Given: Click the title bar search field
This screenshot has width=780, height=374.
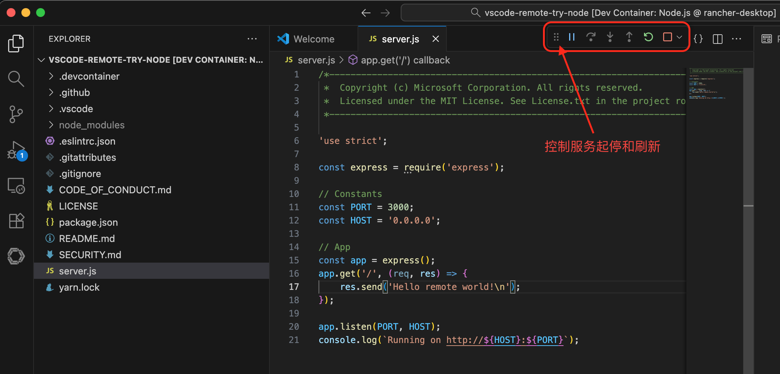Looking at the screenshot, I should click(x=590, y=13).
